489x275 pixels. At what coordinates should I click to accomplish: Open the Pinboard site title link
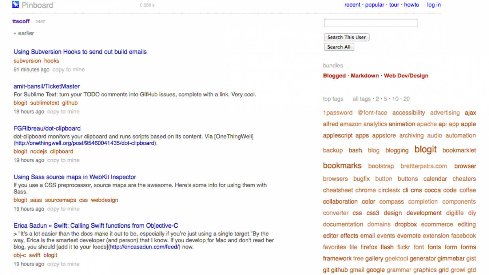(x=37, y=5)
